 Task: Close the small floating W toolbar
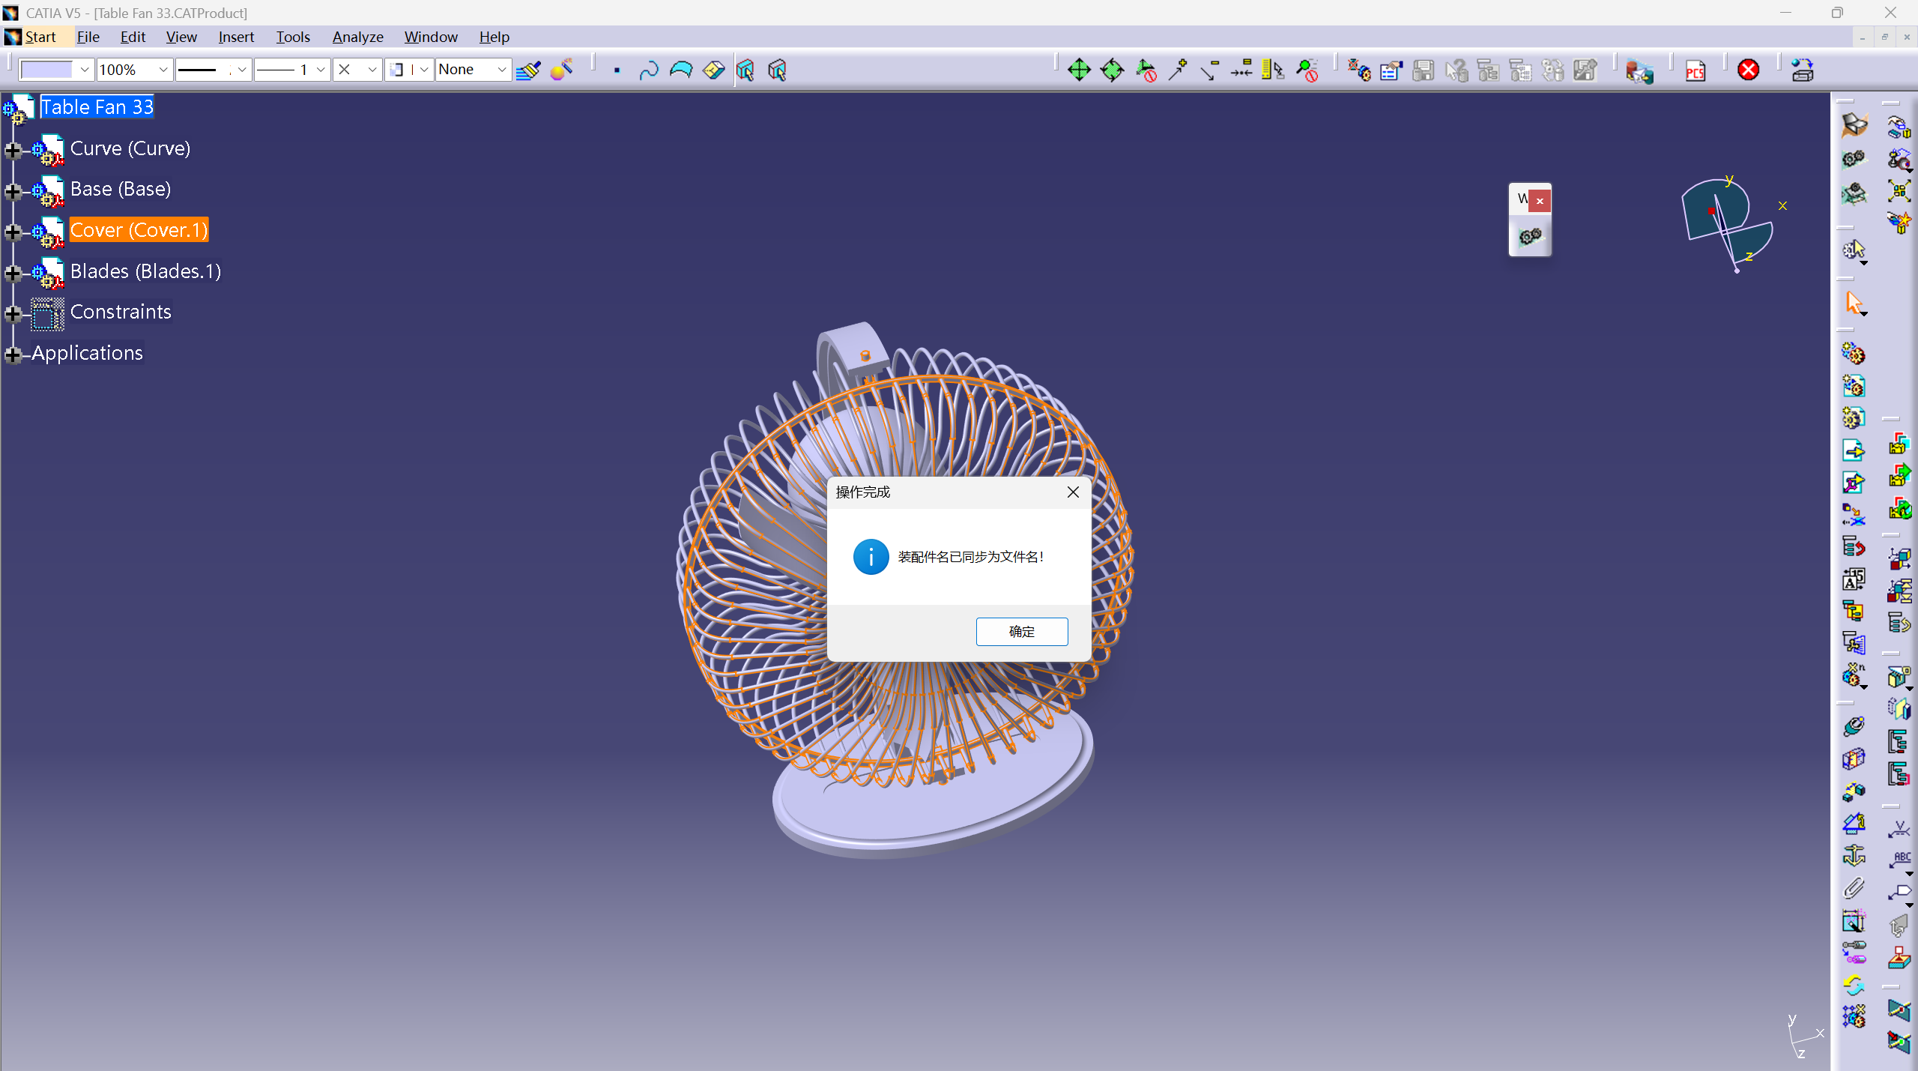pos(1540,200)
